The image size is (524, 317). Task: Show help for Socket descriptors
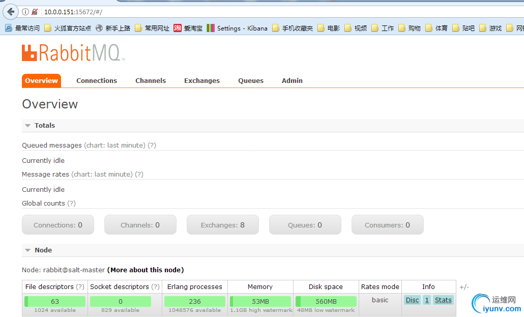[x=155, y=287]
